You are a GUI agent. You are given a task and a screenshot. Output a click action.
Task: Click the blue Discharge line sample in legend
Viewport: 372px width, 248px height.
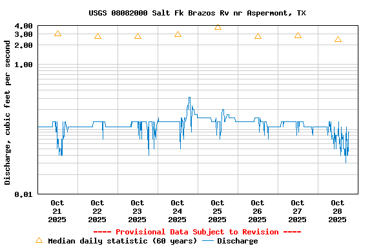(208, 241)
